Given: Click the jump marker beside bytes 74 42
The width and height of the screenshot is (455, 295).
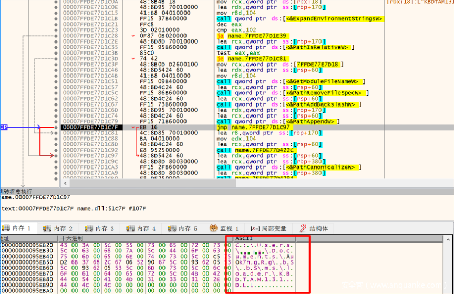Looking at the screenshot, I should pyautogui.click(x=133, y=59).
